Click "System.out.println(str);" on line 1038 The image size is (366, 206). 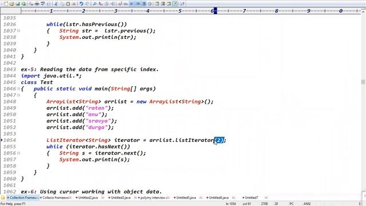click(98, 37)
